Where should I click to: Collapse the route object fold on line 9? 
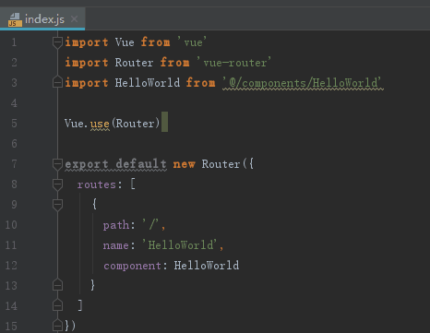point(57,205)
